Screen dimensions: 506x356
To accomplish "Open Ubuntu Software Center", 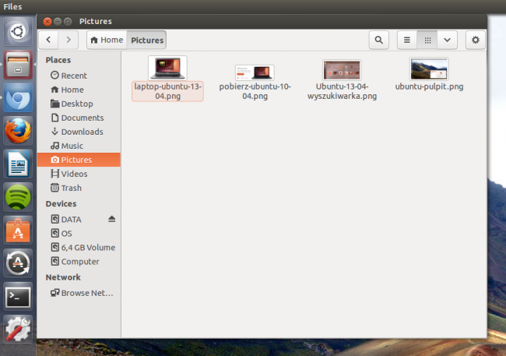I will click(x=18, y=231).
